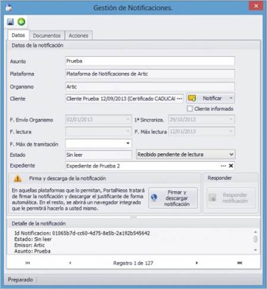Click the detail panel scrollbar thumb
Viewport: 267px width, 289px height.
(256, 239)
